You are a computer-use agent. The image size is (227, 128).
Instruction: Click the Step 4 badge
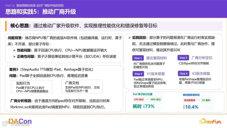click(x=183, y=73)
